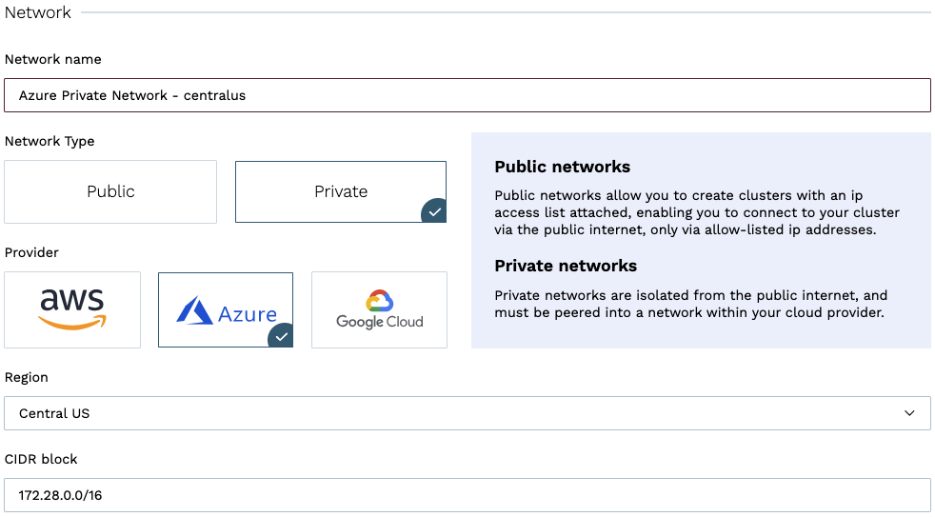Select the Public network type option
This screenshot has width=935, height=517.
(110, 191)
